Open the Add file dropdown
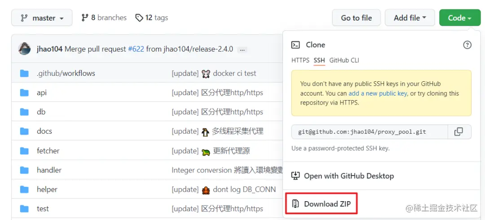This screenshot has height=220, width=485. [x=410, y=18]
